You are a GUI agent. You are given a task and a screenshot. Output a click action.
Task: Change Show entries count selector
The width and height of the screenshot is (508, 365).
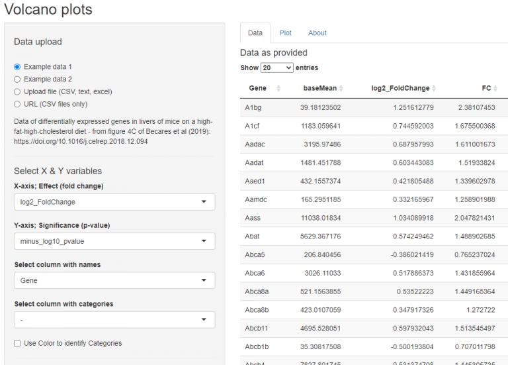coord(276,68)
